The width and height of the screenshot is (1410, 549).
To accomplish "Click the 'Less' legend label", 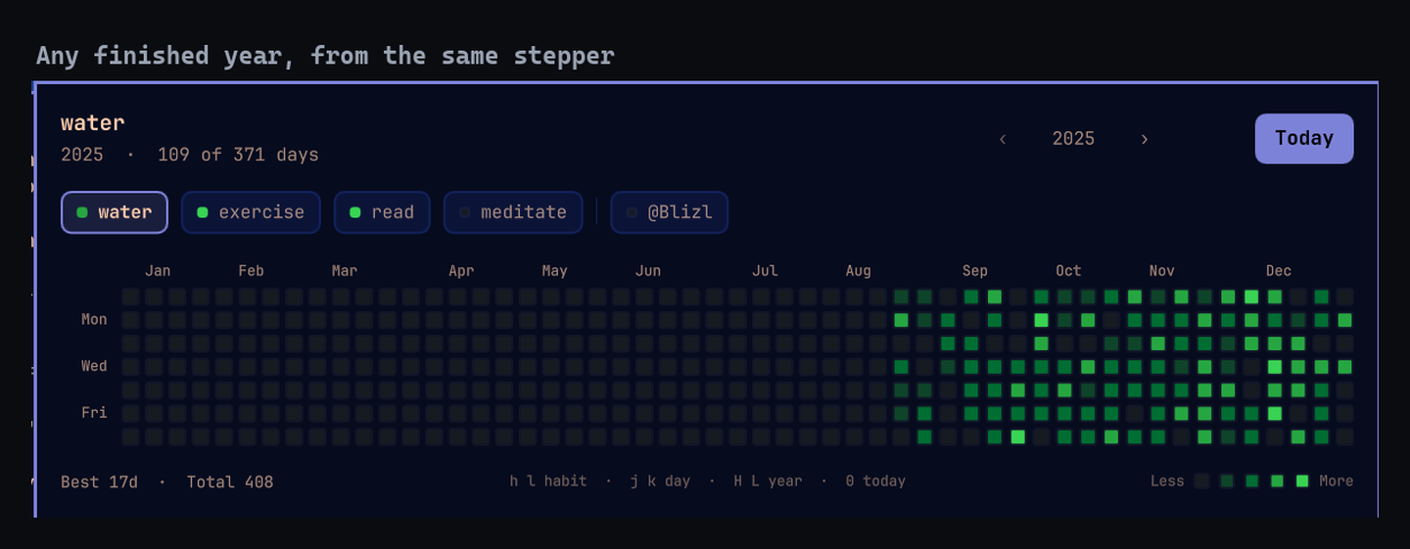I will (x=1167, y=480).
